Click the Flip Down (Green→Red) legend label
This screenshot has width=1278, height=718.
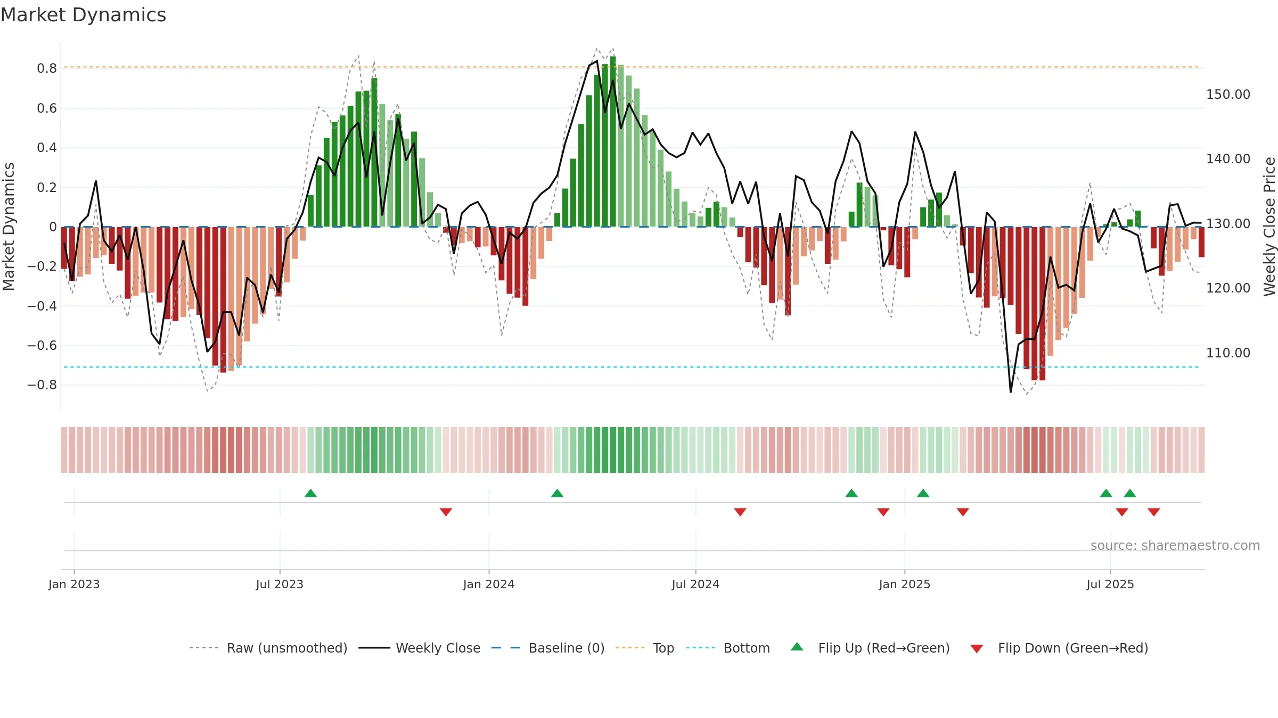click(x=1073, y=648)
